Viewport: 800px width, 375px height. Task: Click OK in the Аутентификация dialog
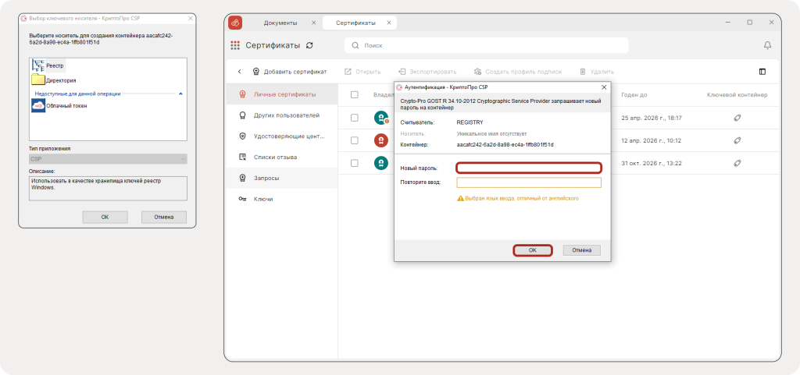point(533,250)
